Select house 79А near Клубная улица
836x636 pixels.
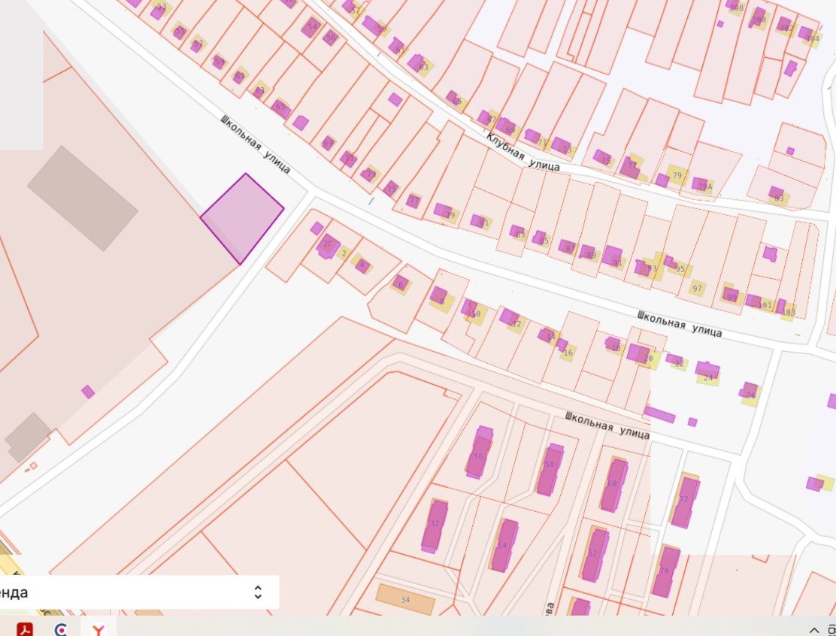pos(704,186)
